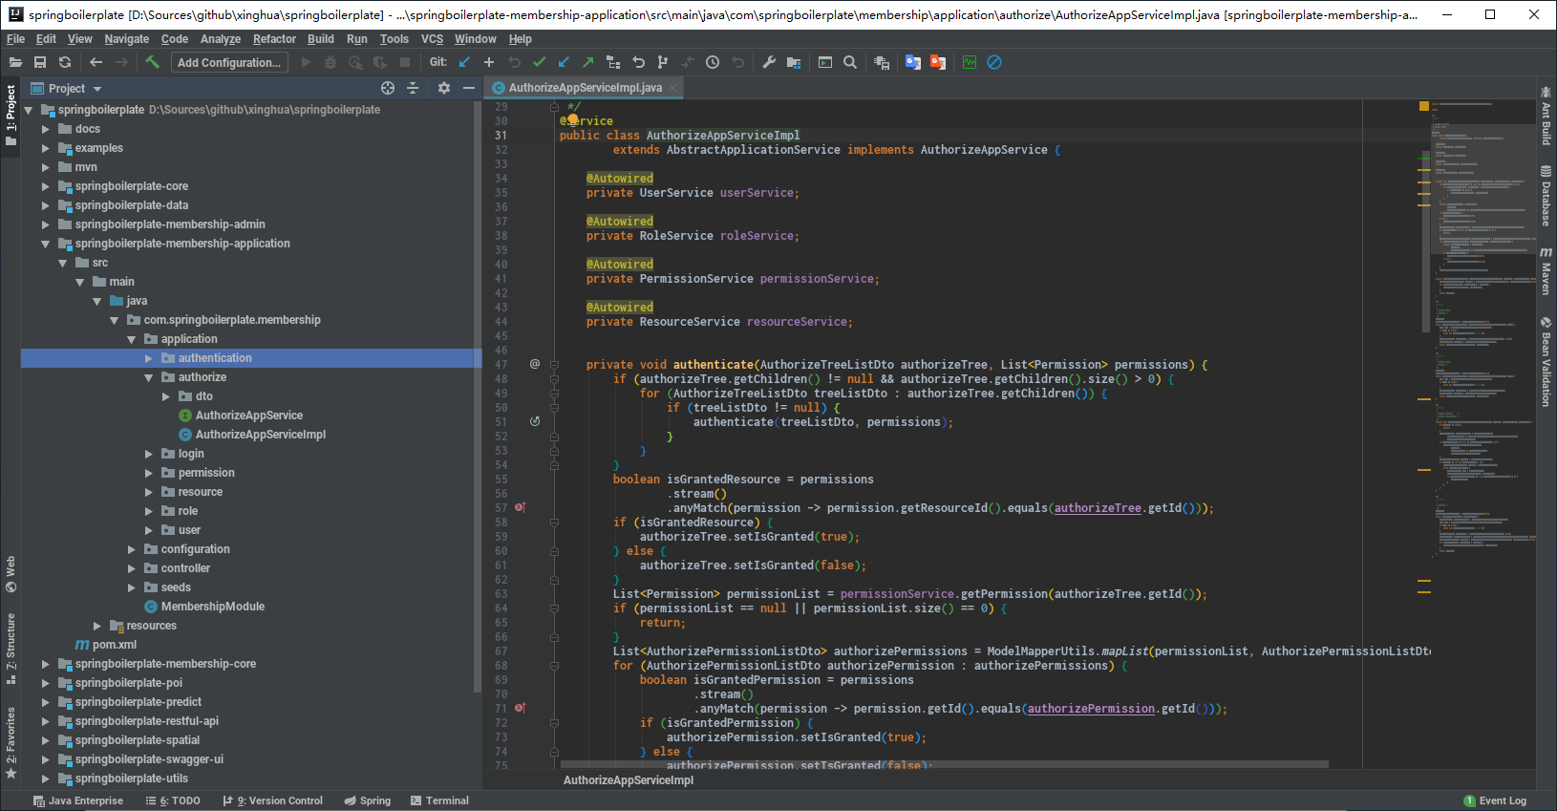Open the 9: Version Control tool button
Viewport: 1557px width, 811px height.
(x=273, y=800)
